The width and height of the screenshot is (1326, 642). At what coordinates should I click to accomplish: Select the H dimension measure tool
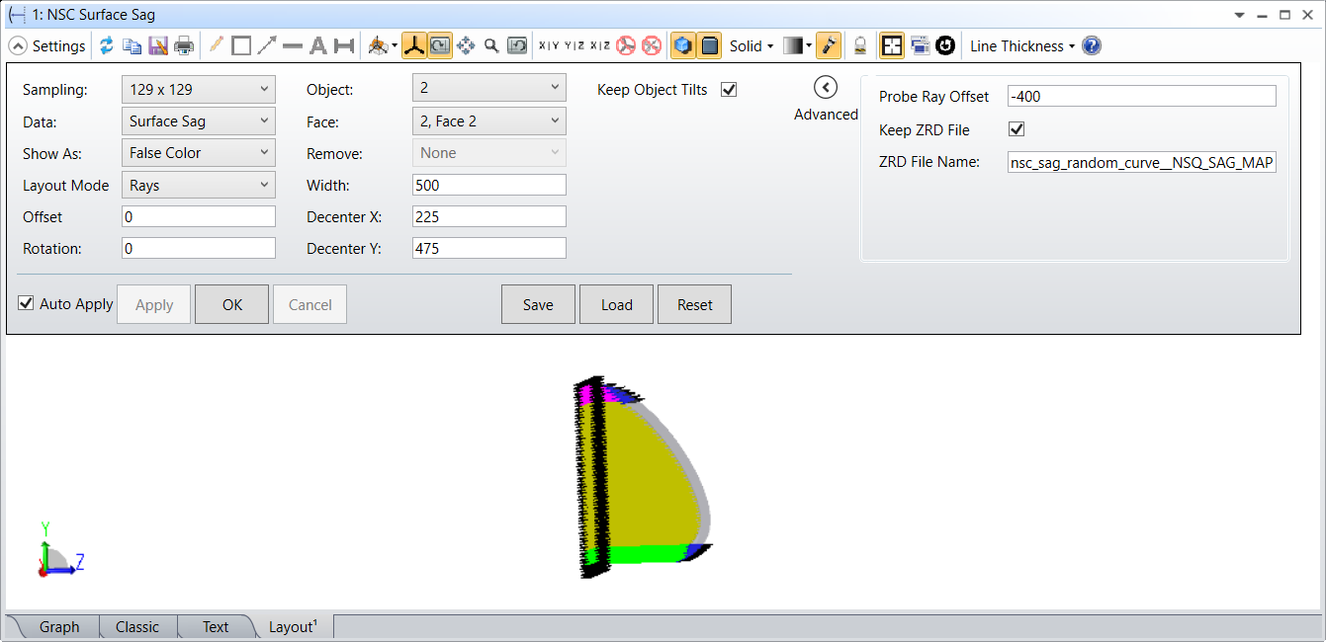(344, 45)
